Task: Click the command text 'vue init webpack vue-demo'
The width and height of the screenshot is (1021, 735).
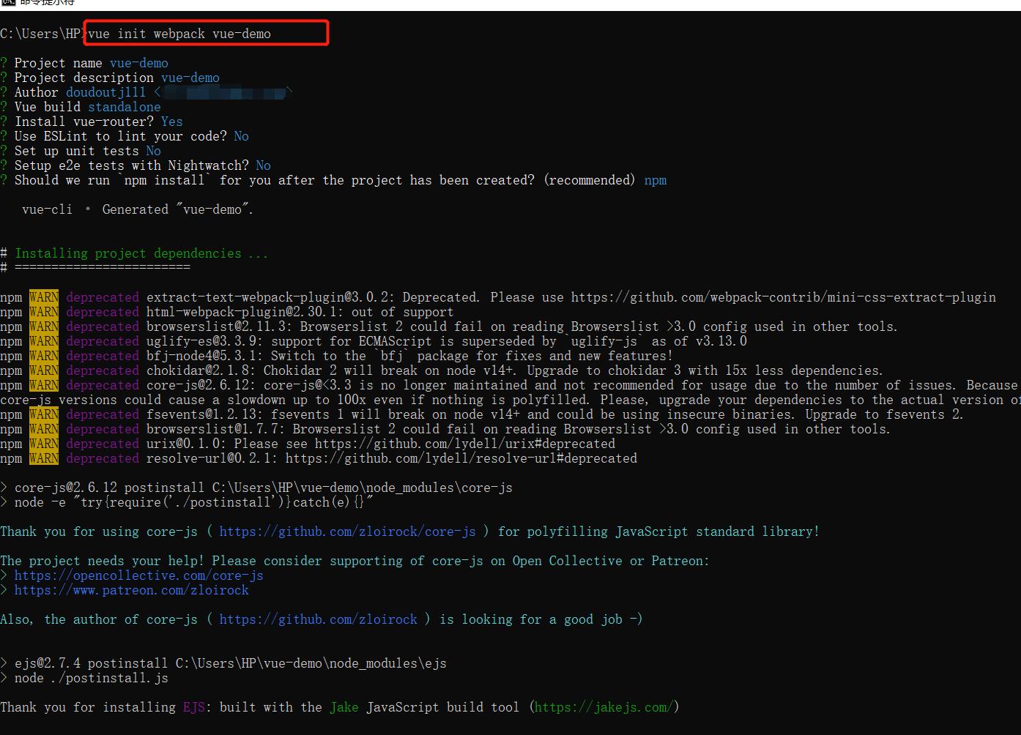Action: click(179, 34)
